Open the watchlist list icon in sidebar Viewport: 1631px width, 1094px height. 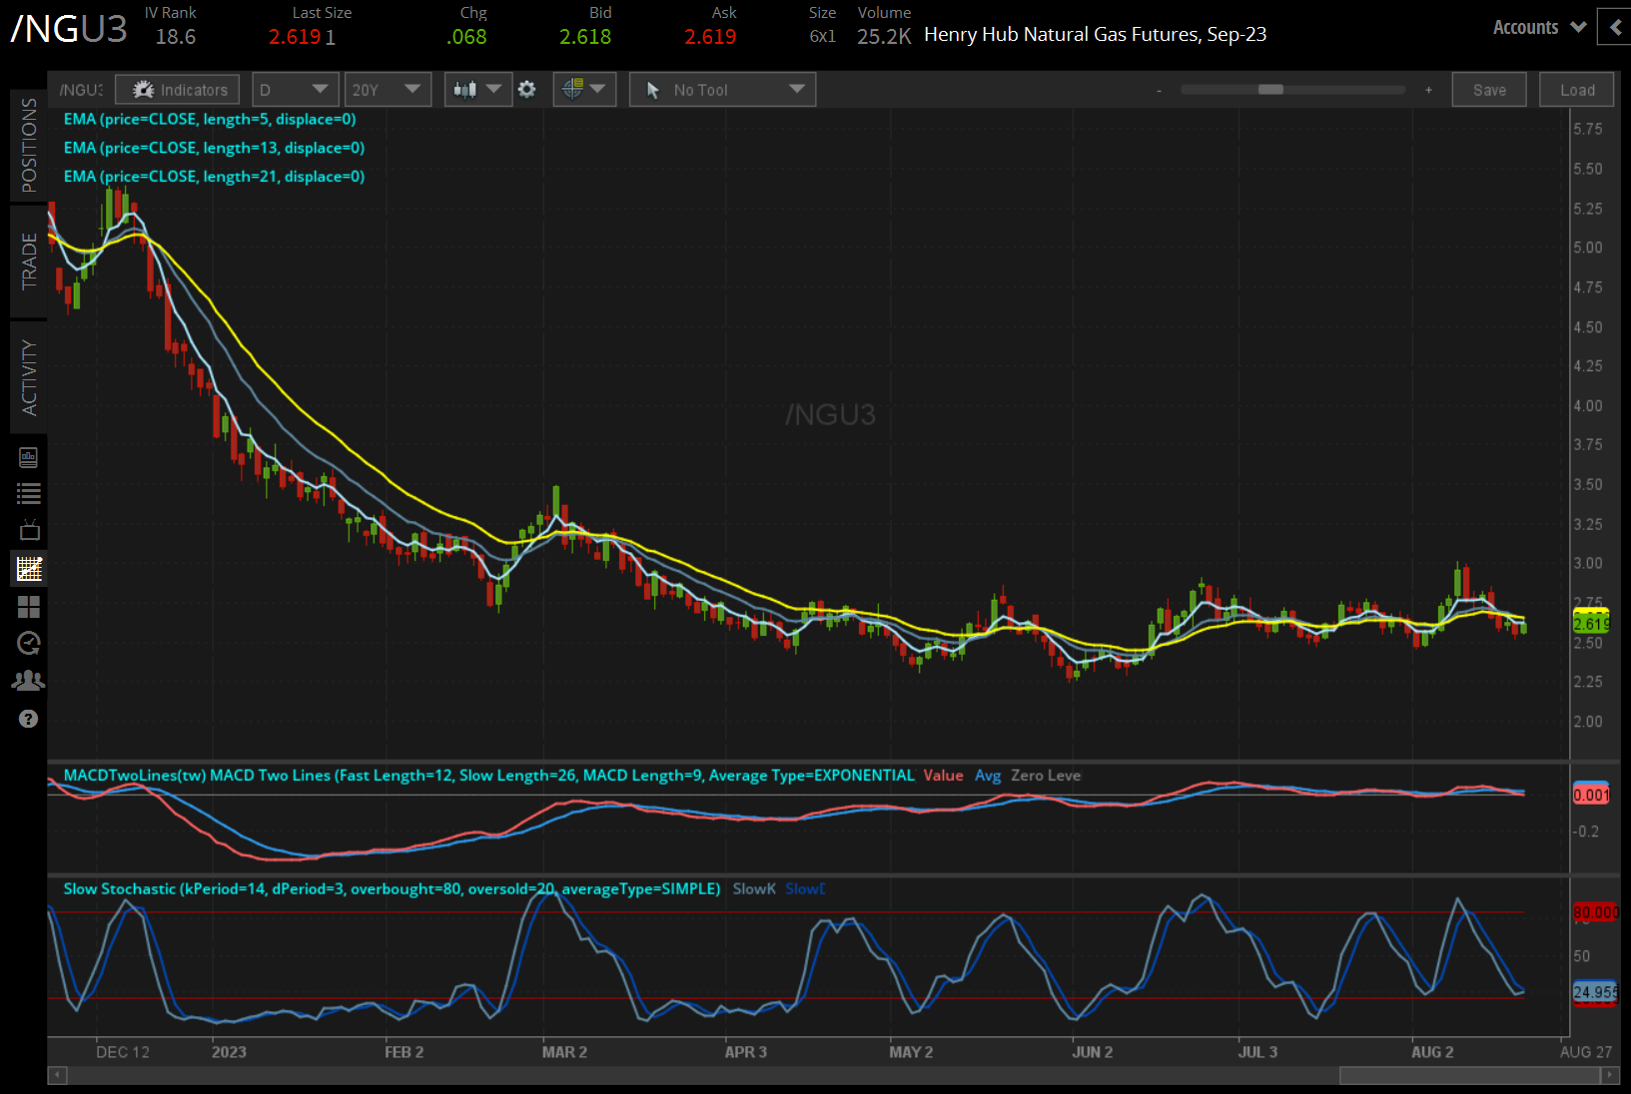click(28, 493)
